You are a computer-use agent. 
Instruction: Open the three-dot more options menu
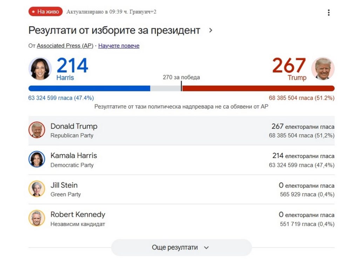[x=328, y=13]
